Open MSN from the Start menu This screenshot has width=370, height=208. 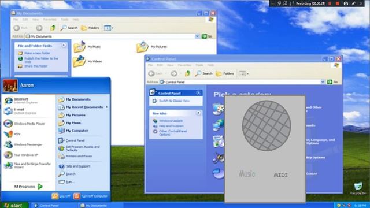pyautogui.click(x=12, y=134)
